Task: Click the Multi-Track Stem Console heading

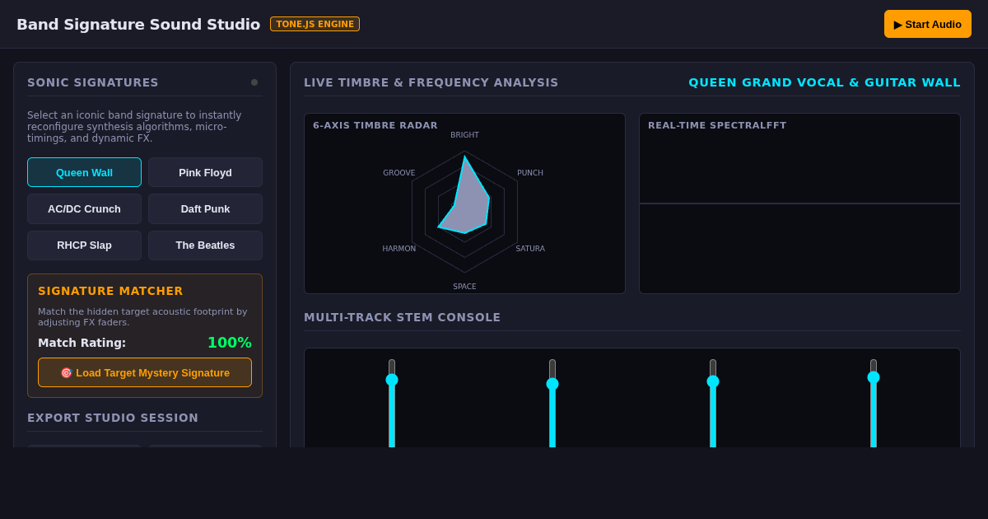Action: [x=402, y=317]
